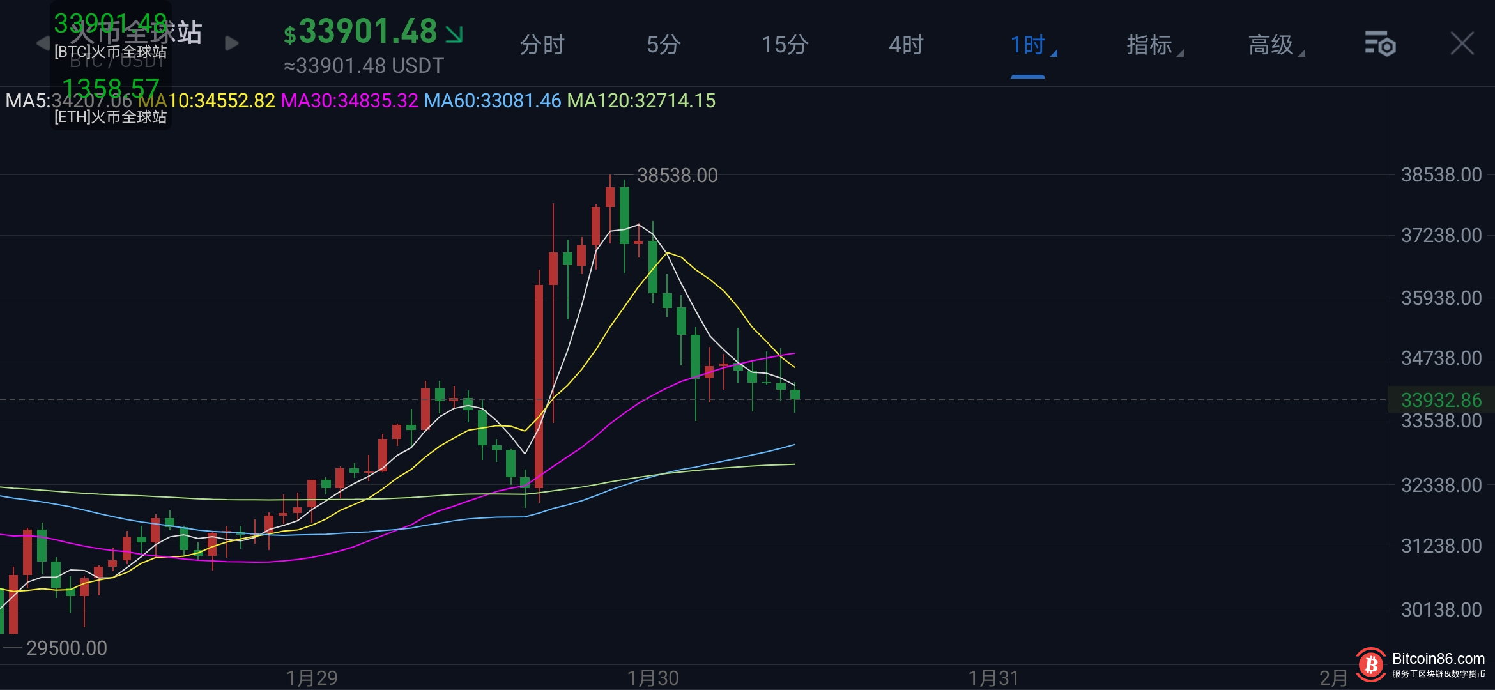Click the right arrow to next exchange
The width and height of the screenshot is (1495, 690).
[x=232, y=43]
